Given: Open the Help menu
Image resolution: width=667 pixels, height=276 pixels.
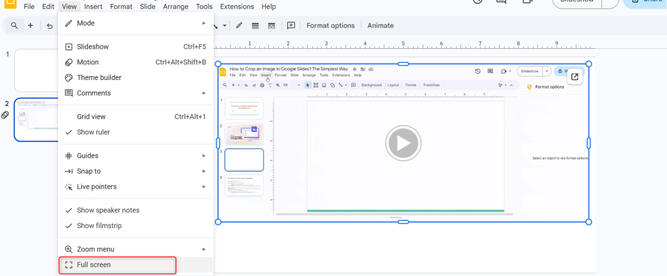Looking at the screenshot, I should pyautogui.click(x=268, y=7).
